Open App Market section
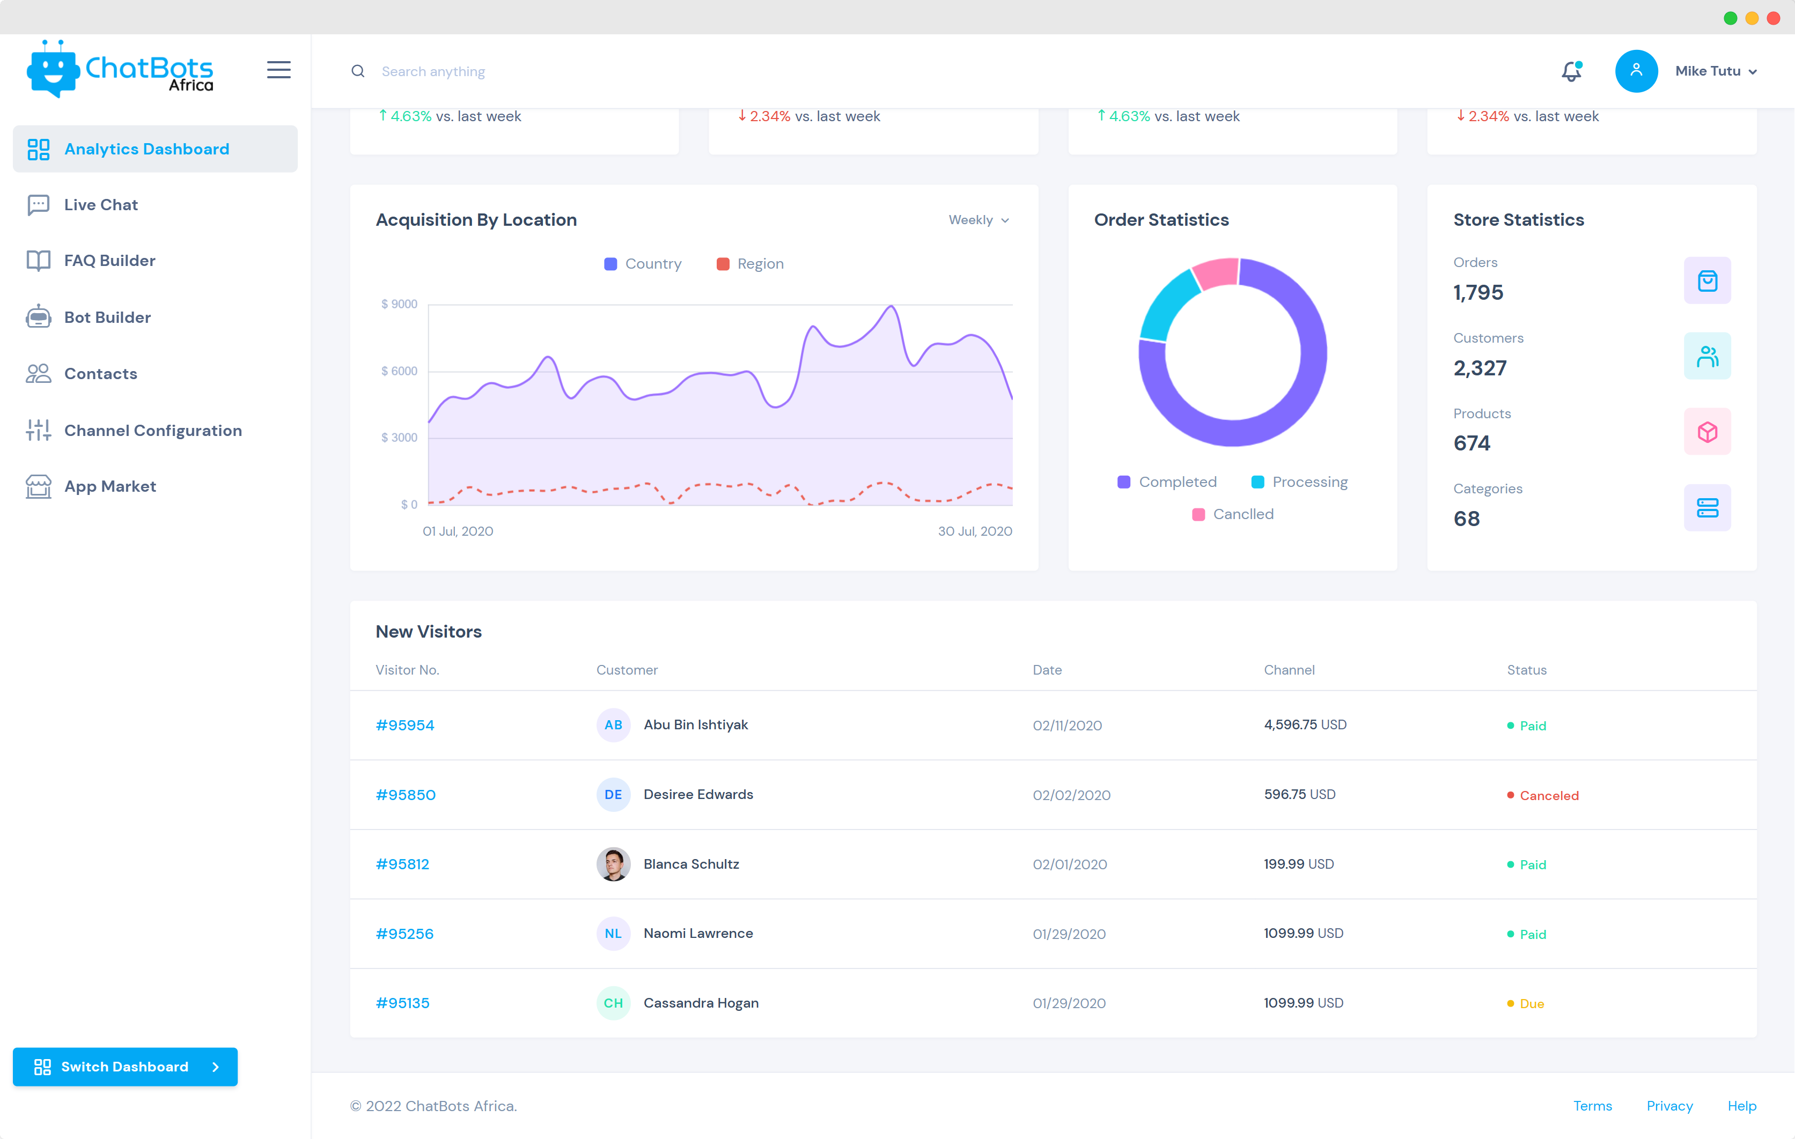The image size is (1795, 1139). click(110, 485)
